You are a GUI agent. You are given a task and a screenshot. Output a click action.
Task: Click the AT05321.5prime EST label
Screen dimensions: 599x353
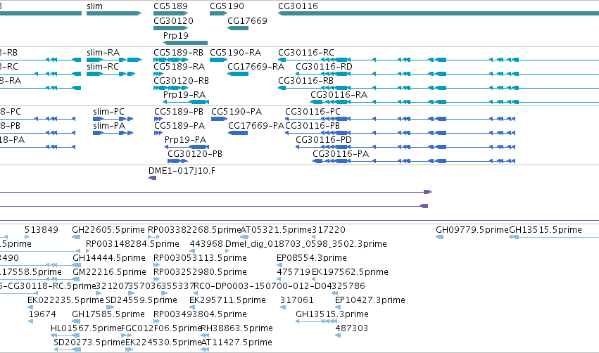point(276,230)
